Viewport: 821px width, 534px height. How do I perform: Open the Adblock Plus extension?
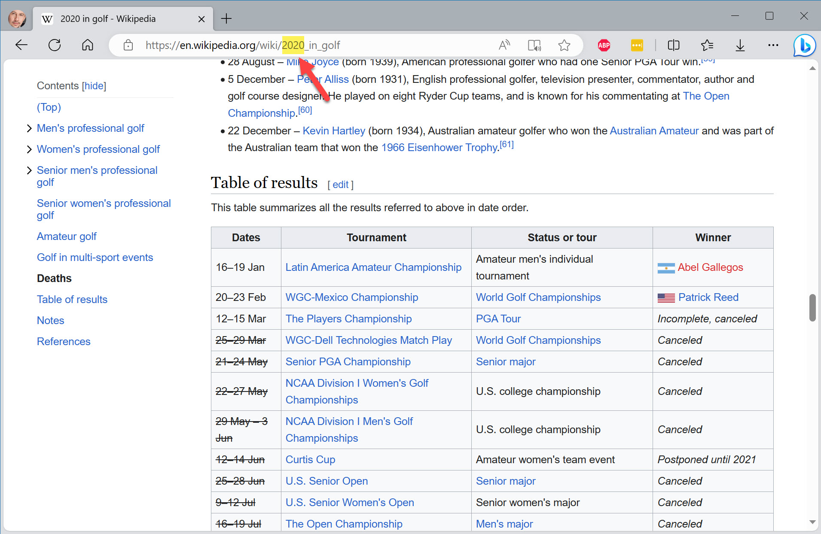(x=604, y=45)
